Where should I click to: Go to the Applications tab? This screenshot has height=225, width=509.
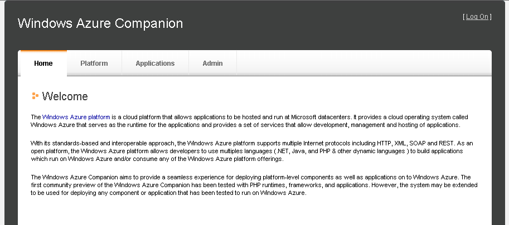155,63
